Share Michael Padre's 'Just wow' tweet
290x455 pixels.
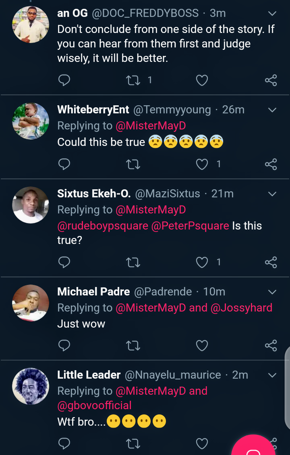click(271, 345)
